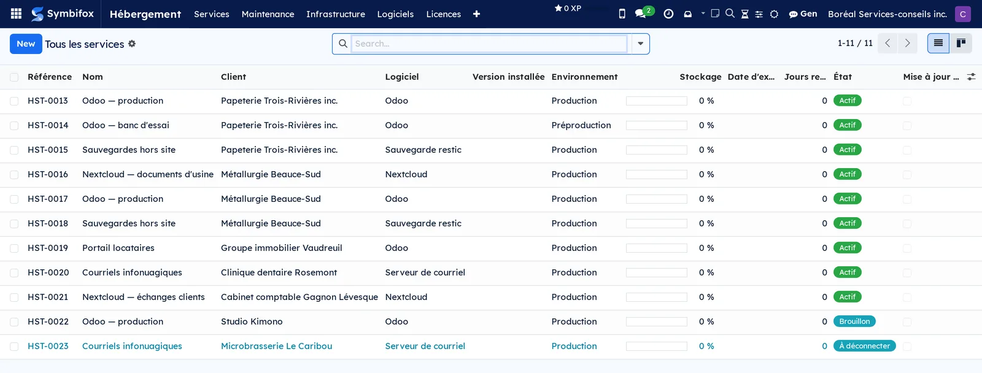Click Brouillon status badge of HST-0022
The width and height of the screenshot is (982, 373).
tap(854, 321)
